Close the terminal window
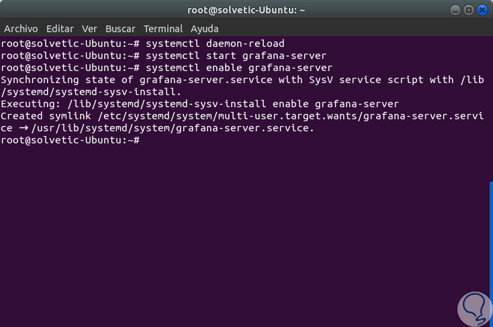 [x=482, y=10]
